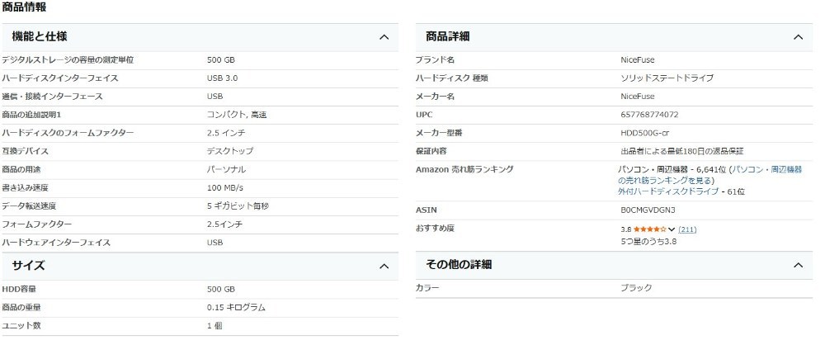Collapse the その他の詳細 section chevron
The height and width of the screenshot is (340, 825).
click(x=798, y=265)
